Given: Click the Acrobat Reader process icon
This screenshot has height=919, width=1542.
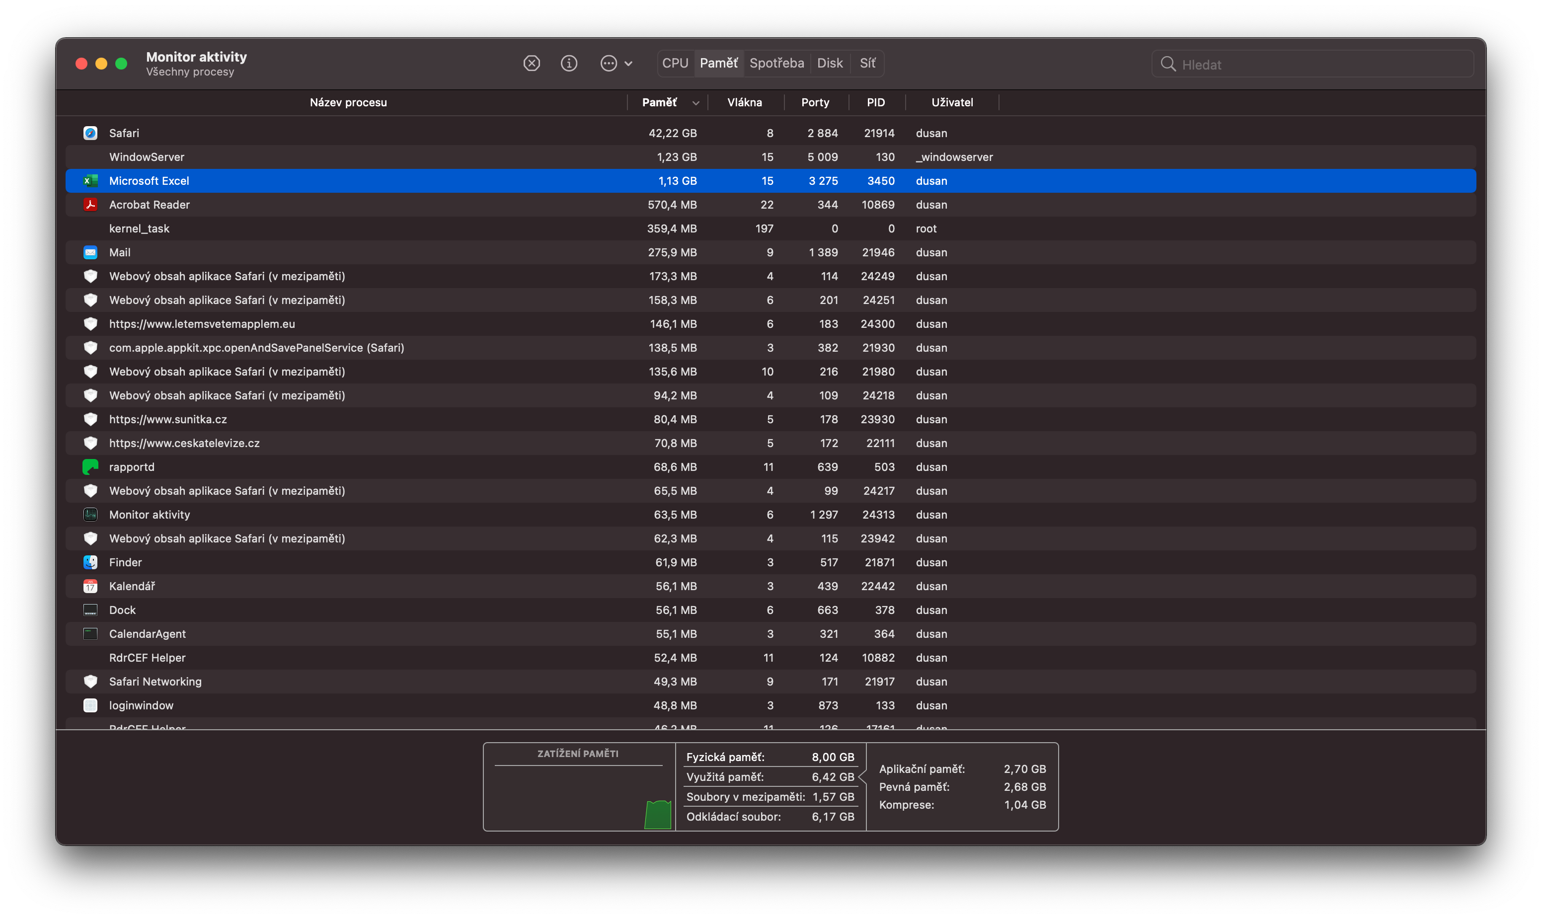Looking at the screenshot, I should click(x=90, y=204).
